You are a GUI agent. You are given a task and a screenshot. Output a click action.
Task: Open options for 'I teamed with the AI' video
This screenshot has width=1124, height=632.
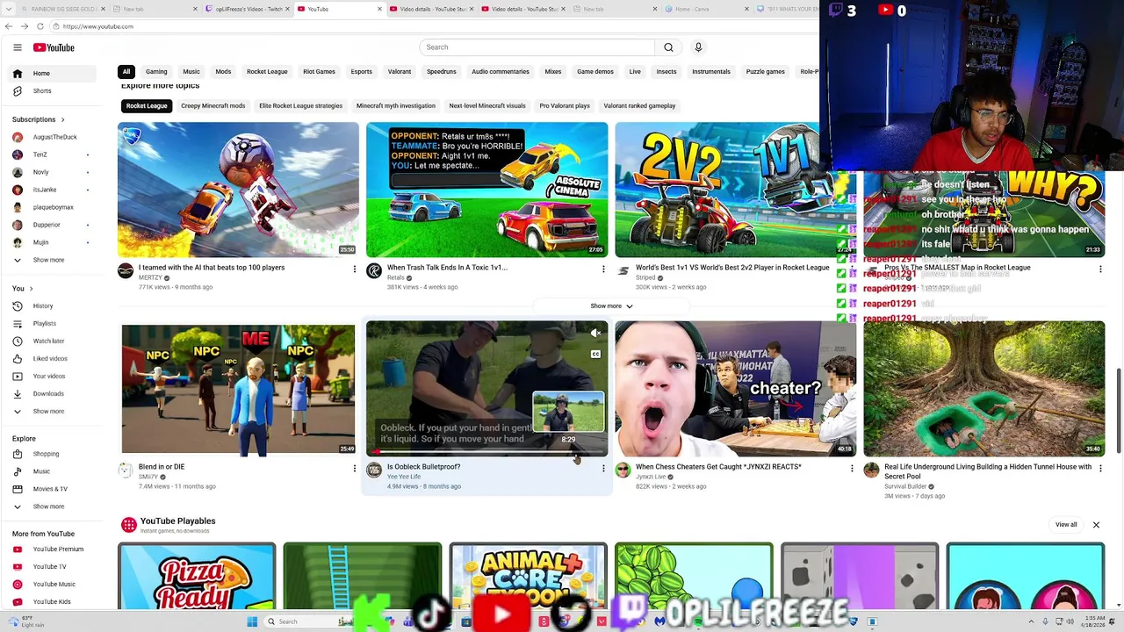pyautogui.click(x=355, y=269)
